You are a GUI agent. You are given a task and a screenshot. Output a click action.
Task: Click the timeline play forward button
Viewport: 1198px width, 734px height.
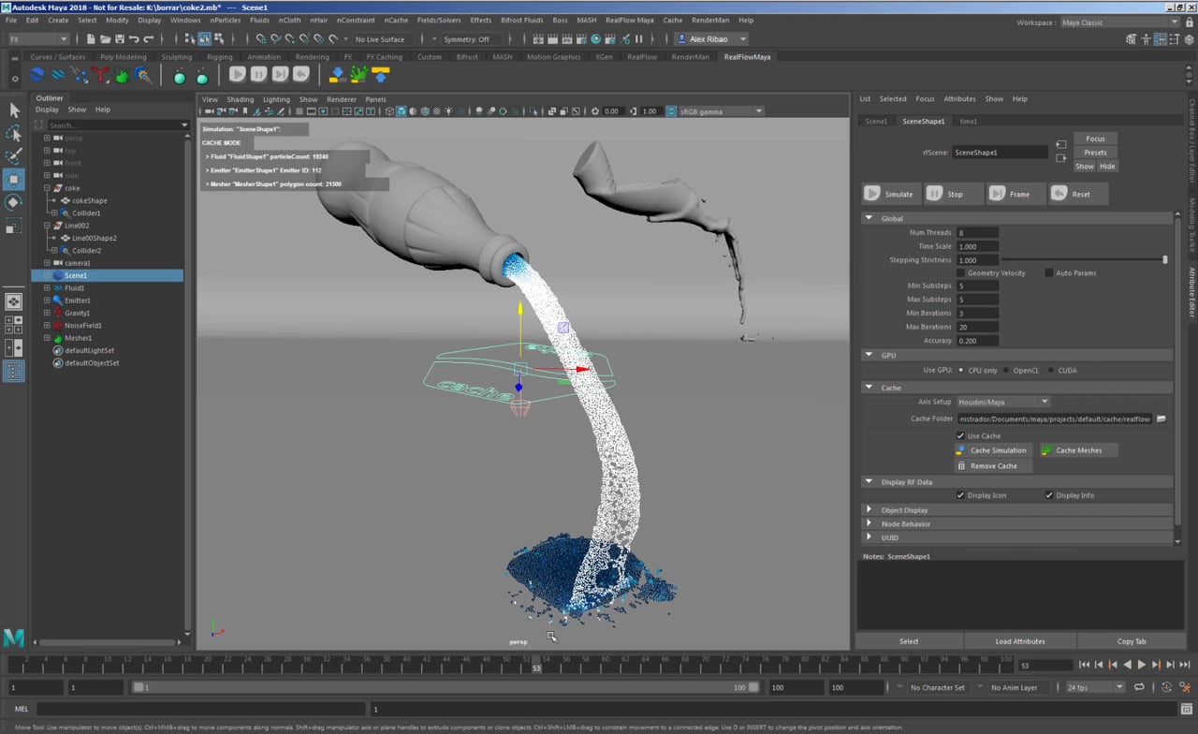(1141, 665)
